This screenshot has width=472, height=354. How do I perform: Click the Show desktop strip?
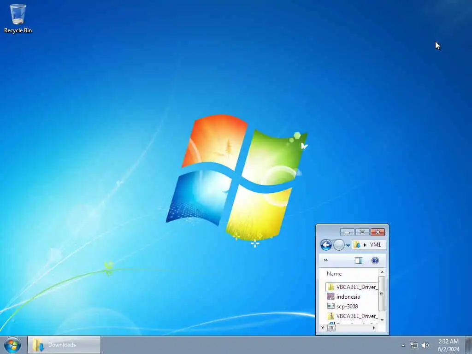click(x=468, y=345)
